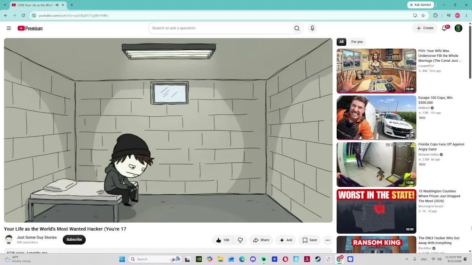Click the browser address bar URL
Image resolution: width=472 pixels, height=265 pixels.
[73, 15]
